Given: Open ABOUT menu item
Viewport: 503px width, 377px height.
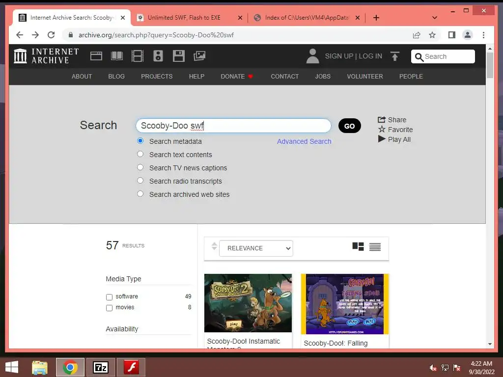Looking at the screenshot, I should pos(82,76).
